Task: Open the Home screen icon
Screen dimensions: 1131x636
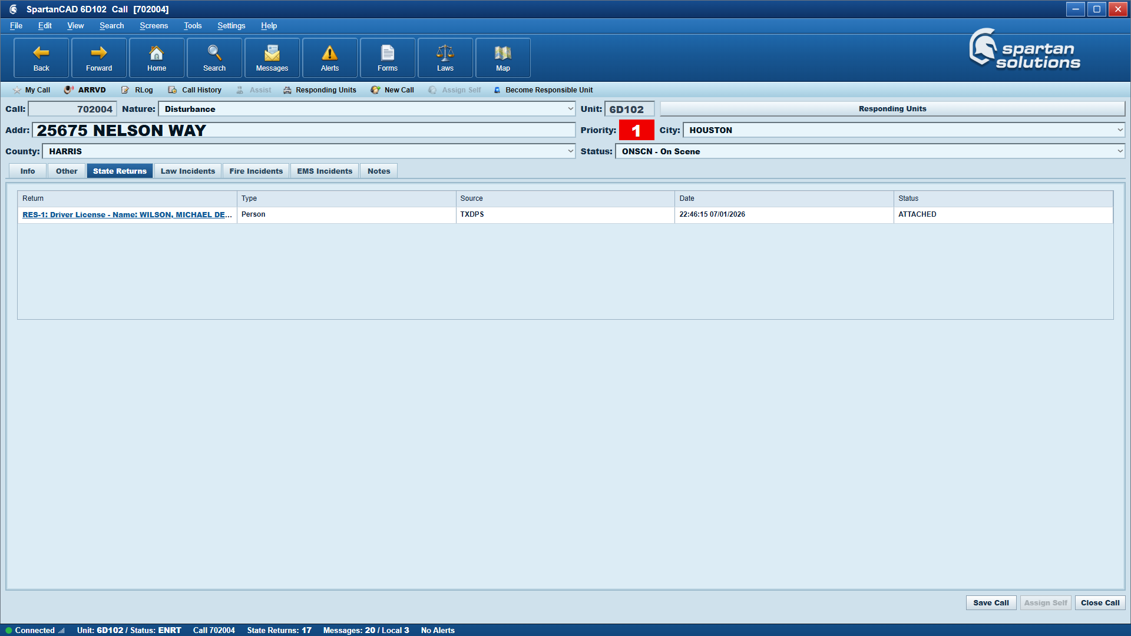Action: tap(157, 58)
